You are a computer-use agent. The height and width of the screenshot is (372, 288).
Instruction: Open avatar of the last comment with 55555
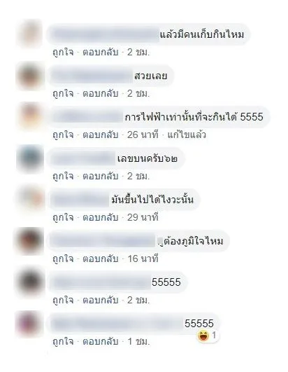coord(29,324)
